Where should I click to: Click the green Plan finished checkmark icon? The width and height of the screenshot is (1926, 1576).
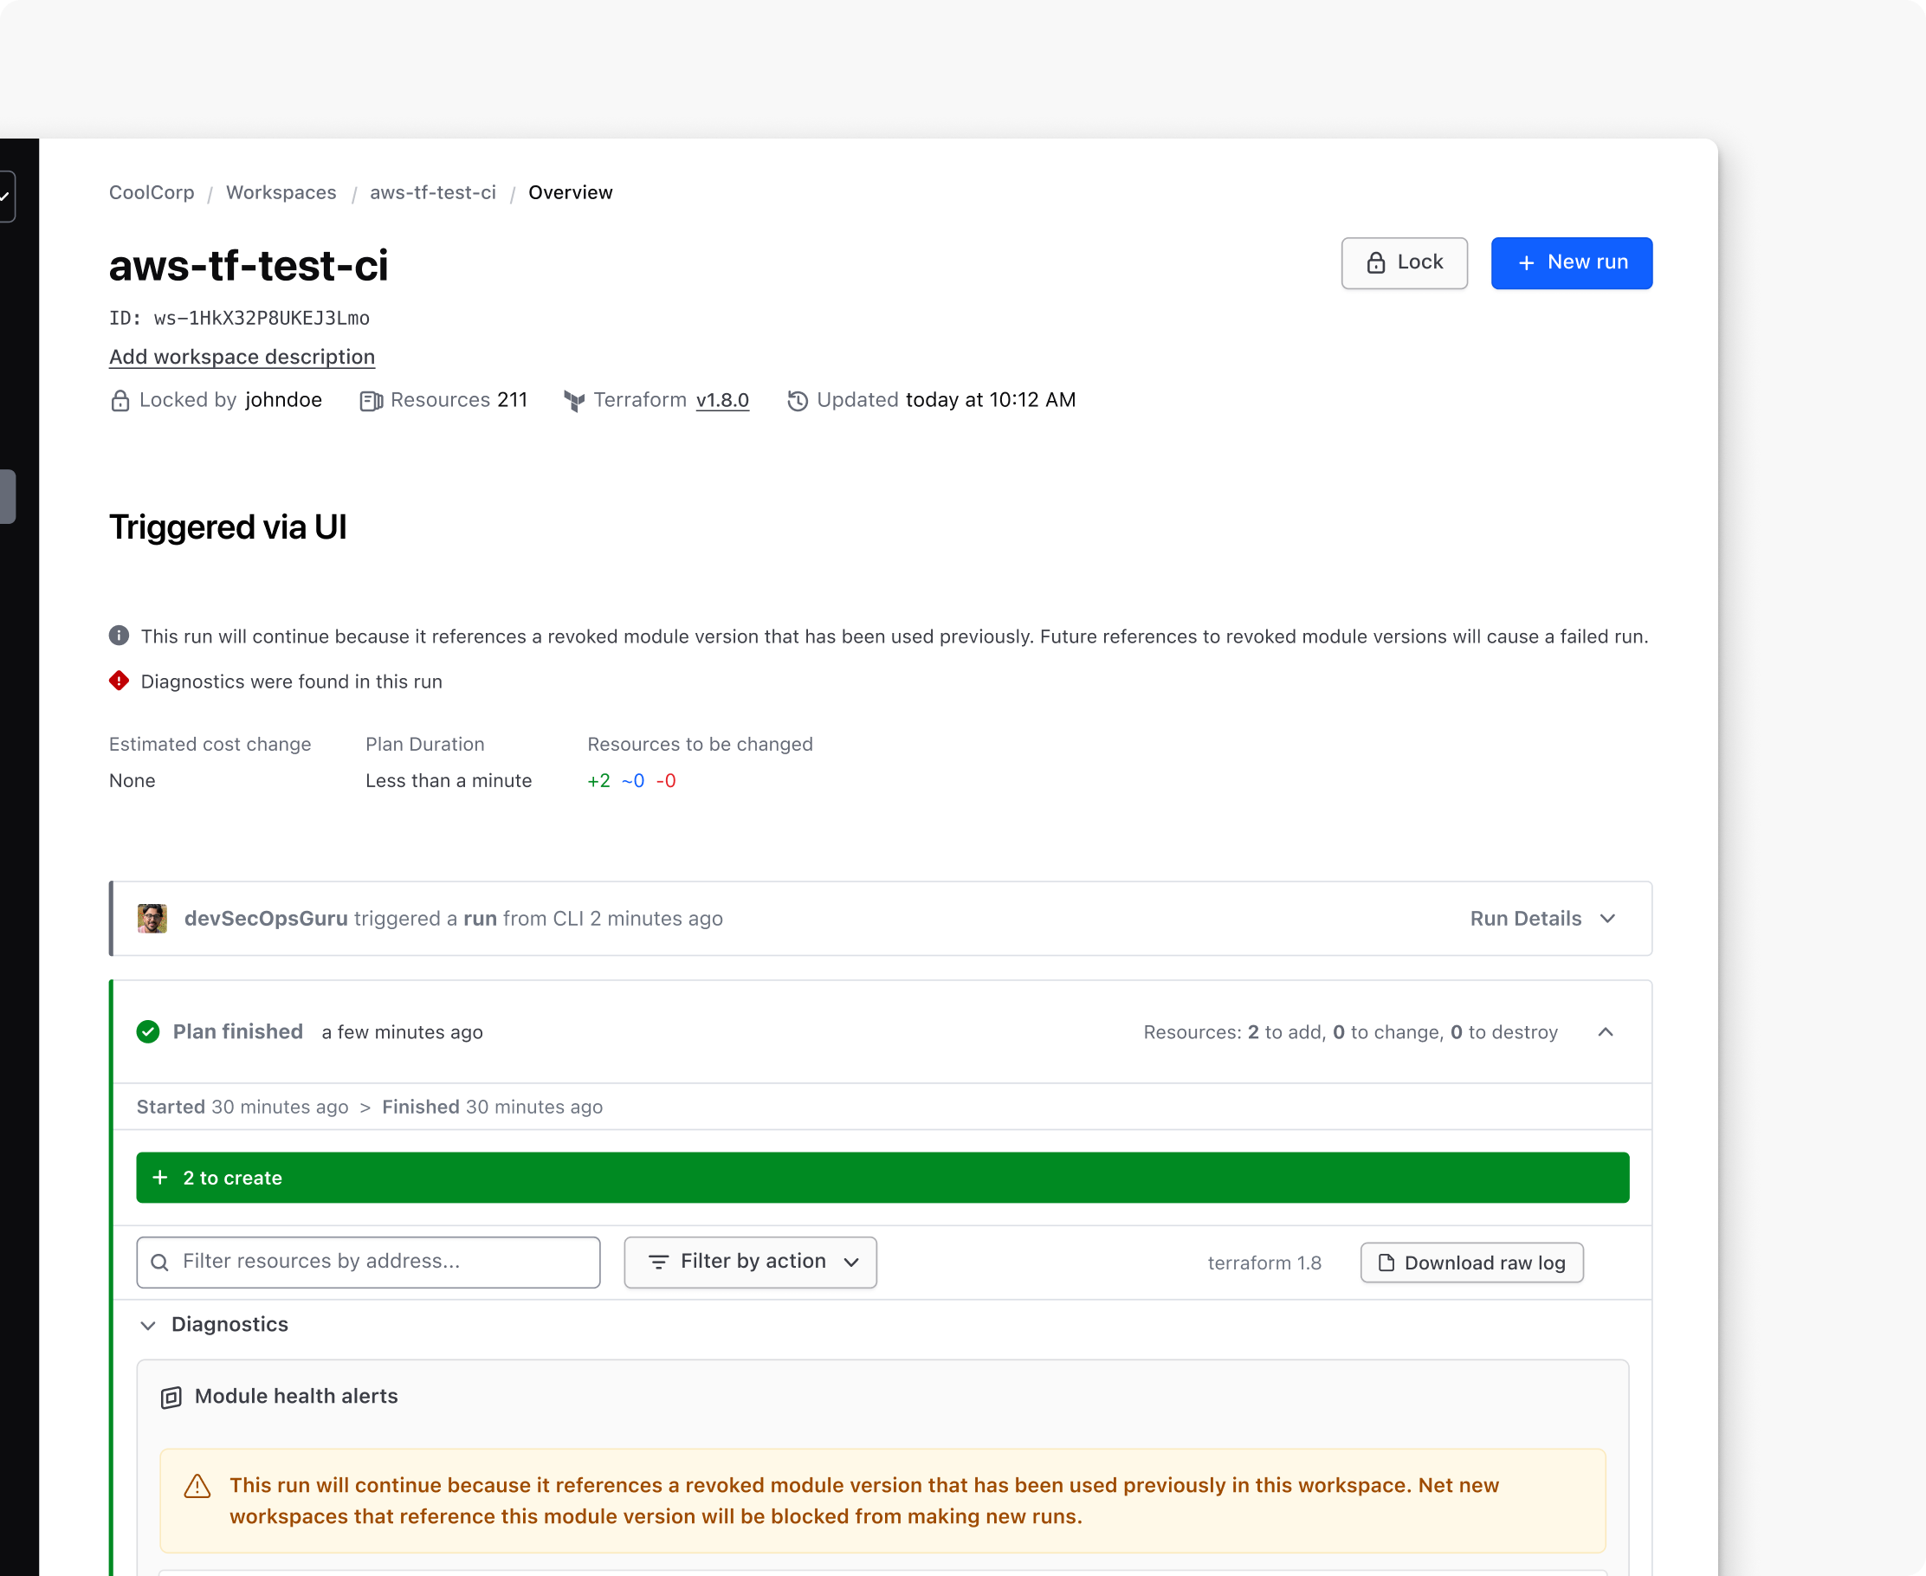[148, 1032]
